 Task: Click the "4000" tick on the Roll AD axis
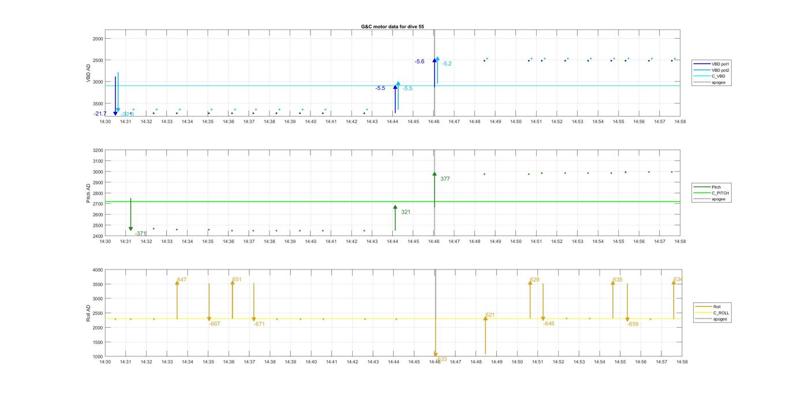point(98,270)
